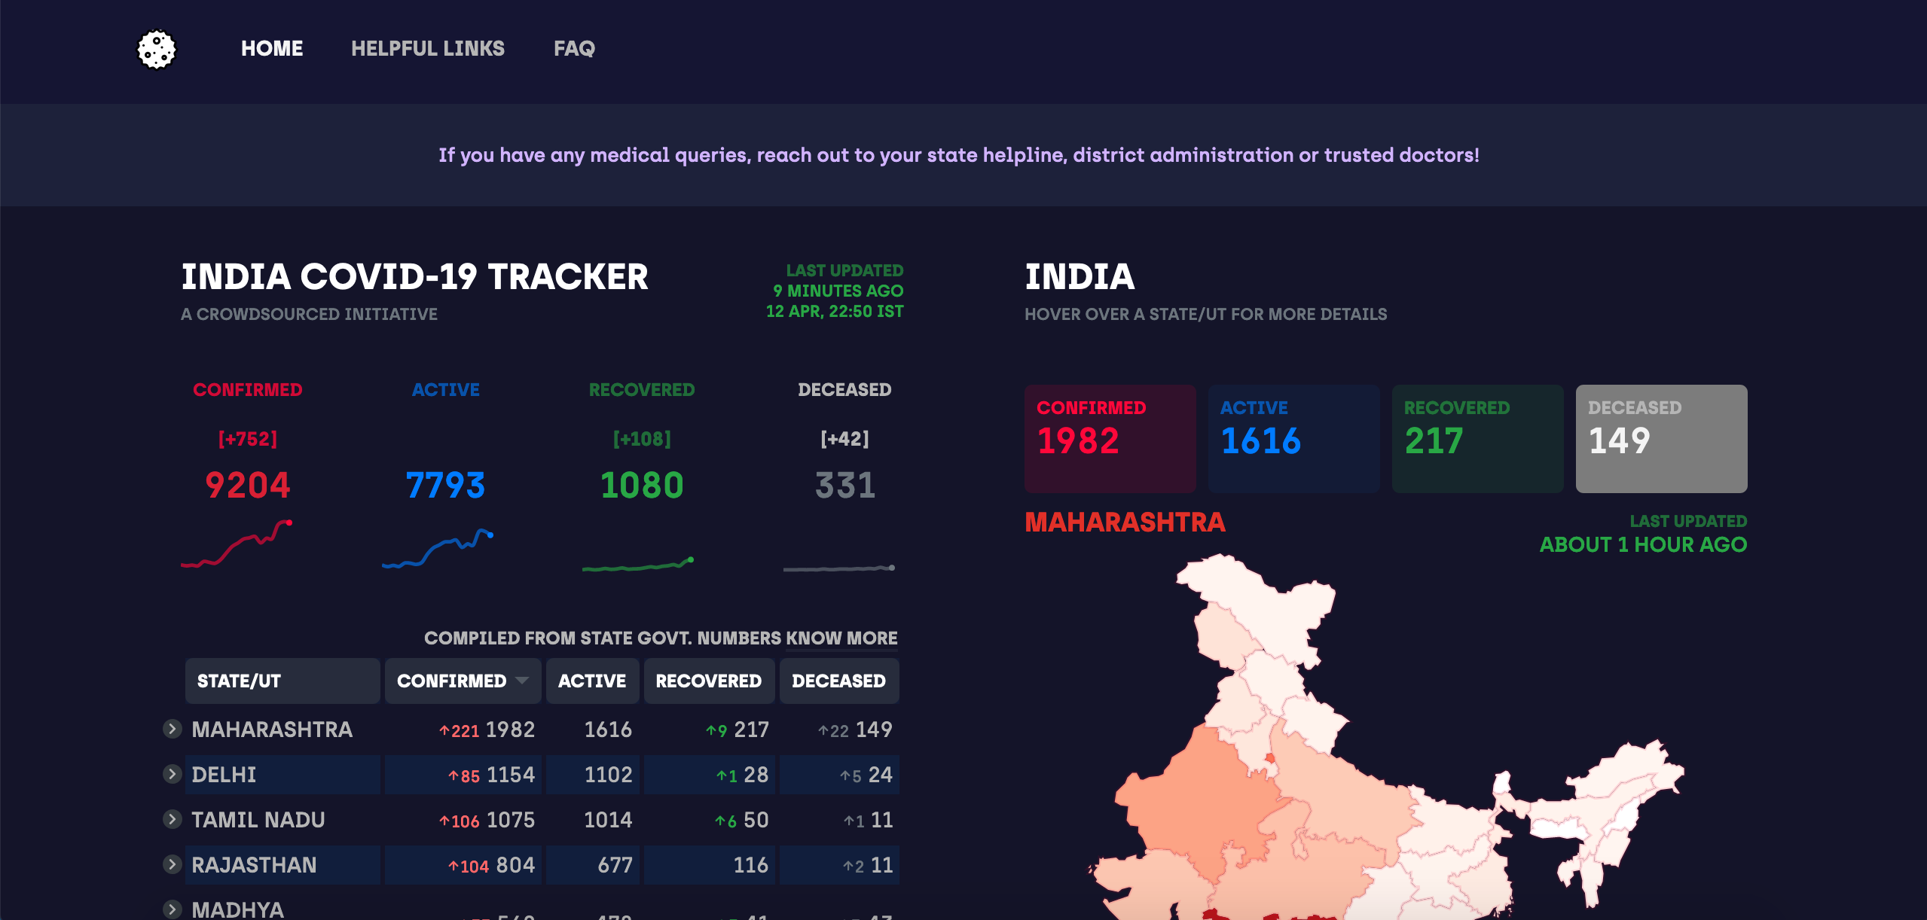
Task: Click the confirmed cases red sparkline
Action: pyautogui.click(x=237, y=544)
